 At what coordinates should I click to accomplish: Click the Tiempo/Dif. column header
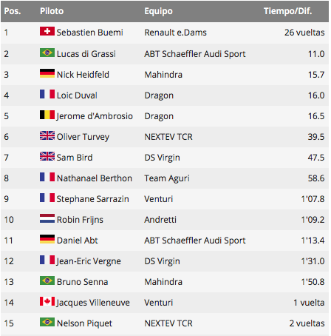pyautogui.click(x=287, y=11)
